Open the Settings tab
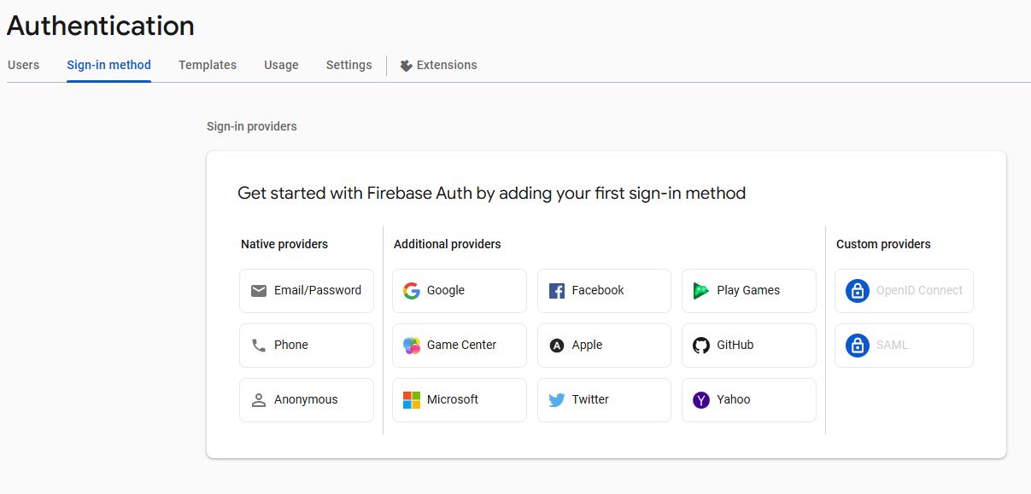 click(349, 65)
